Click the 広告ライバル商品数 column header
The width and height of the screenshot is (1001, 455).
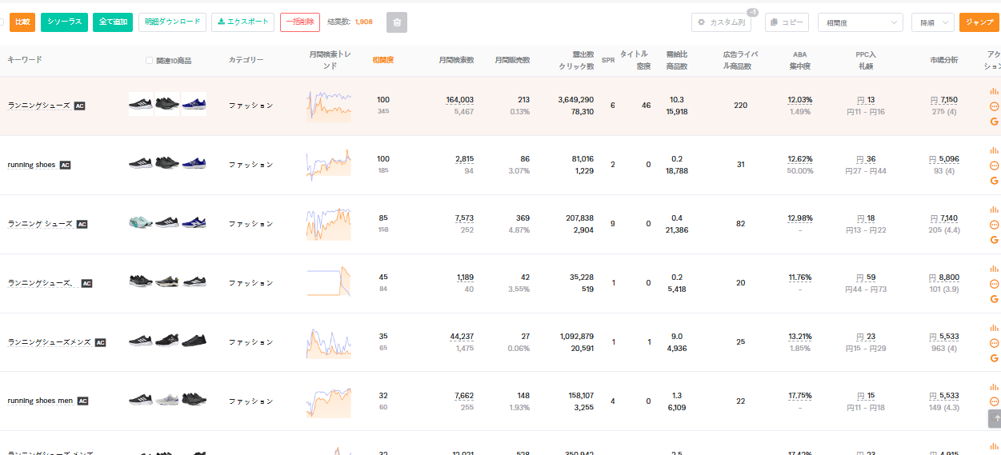(x=740, y=60)
